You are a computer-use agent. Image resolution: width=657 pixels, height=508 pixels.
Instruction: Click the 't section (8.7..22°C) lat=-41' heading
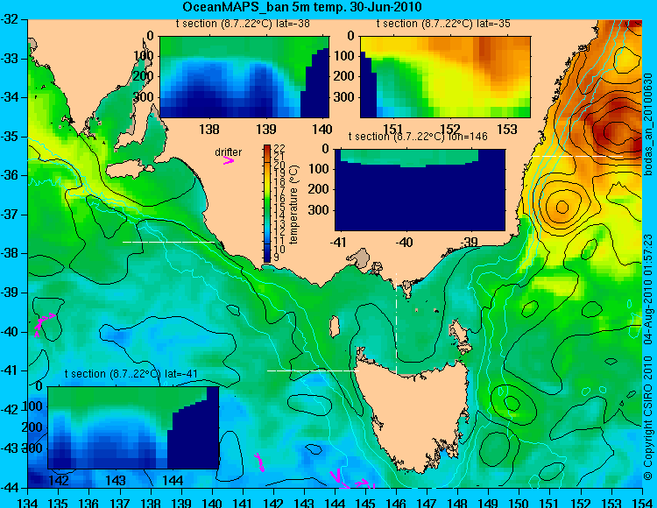[131, 374]
